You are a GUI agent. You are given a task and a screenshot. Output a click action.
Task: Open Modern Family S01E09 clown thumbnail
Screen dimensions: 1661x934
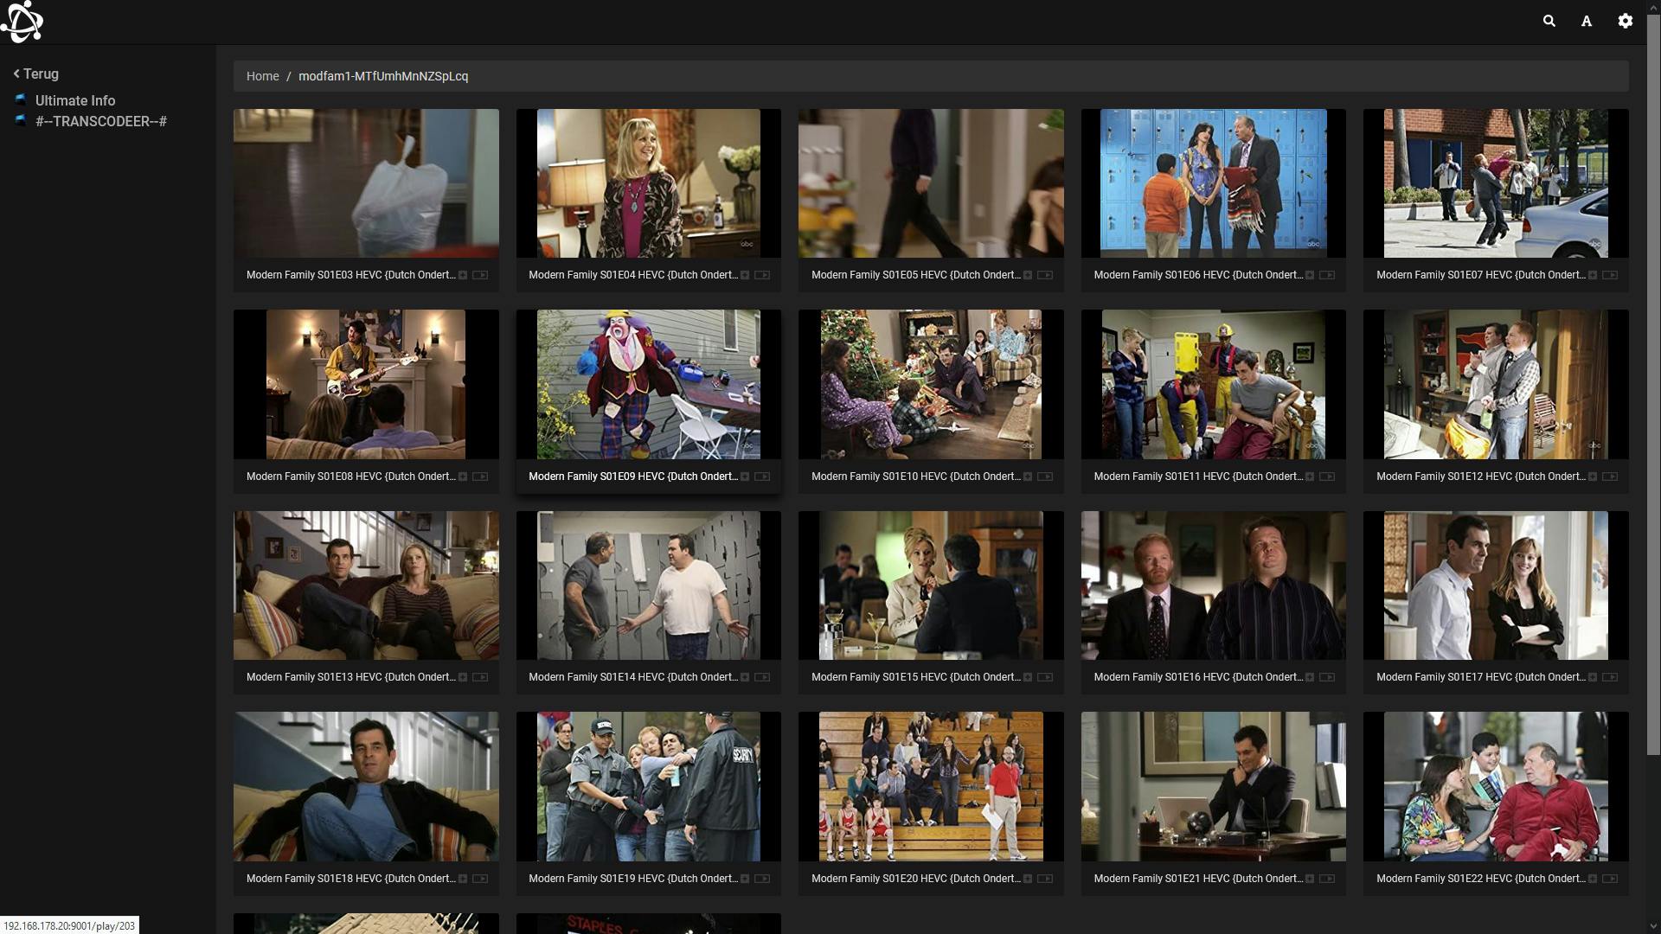[648, 384]
